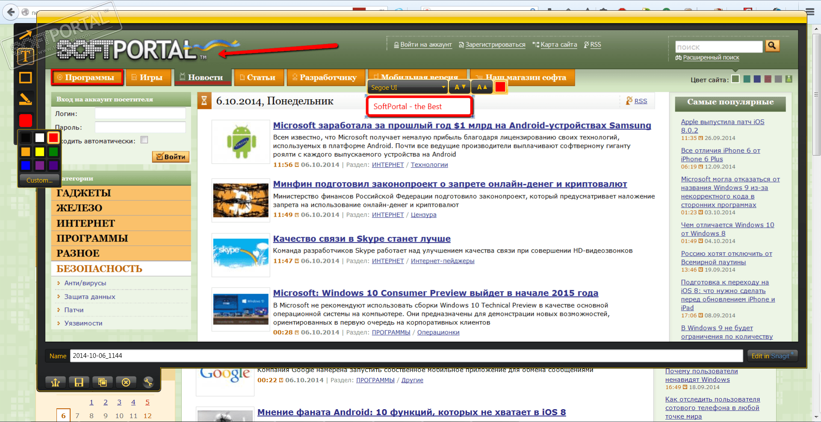Open the Новости tab
Screen dimensions: 821x422
click(203, 77)
